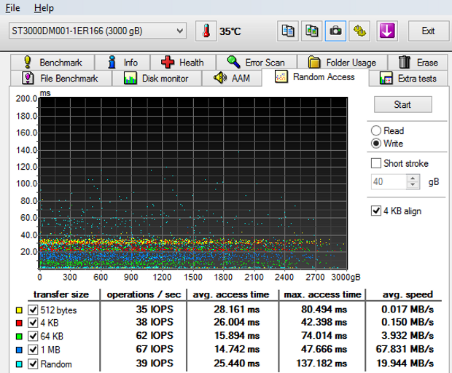The image size is (452, 373).
Task: Toggle the 4 KB align checkbox
Action: tap(376, 211)
